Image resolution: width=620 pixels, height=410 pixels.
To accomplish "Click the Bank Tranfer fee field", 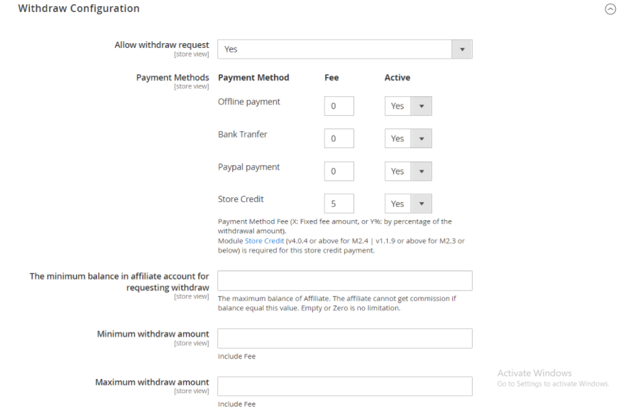I will [339, 139].
